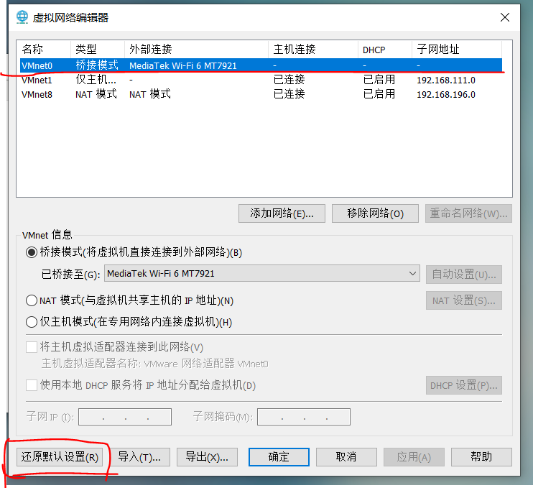Click the 子网掩码 input field

coord(304,417)
